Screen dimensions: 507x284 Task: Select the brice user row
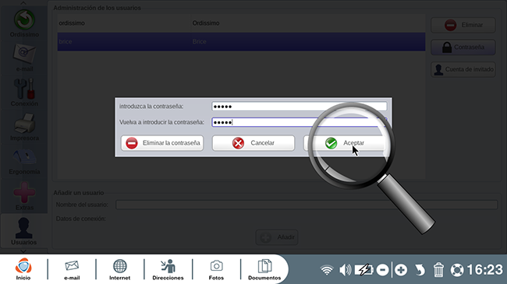241,42
